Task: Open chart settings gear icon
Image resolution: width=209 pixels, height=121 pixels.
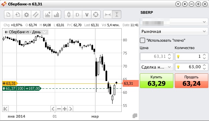Action: coord(27,14)
